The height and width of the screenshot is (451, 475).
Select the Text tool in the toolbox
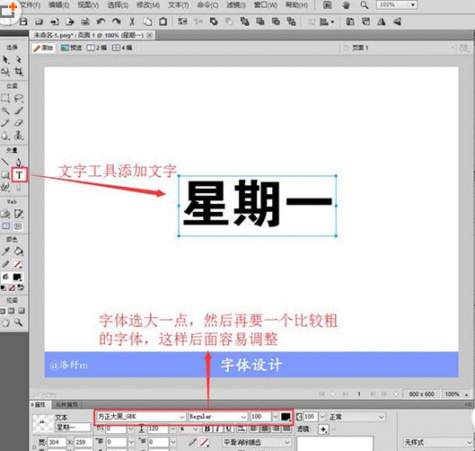pos(19,175)
